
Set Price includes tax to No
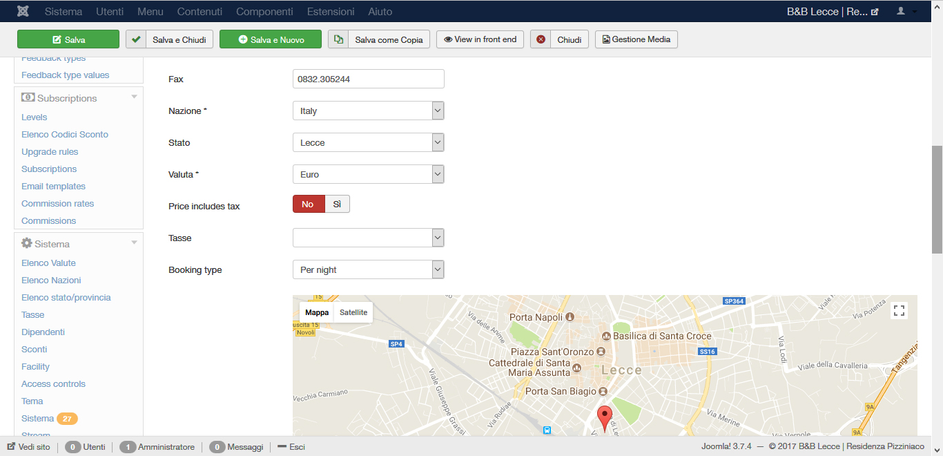308,204
